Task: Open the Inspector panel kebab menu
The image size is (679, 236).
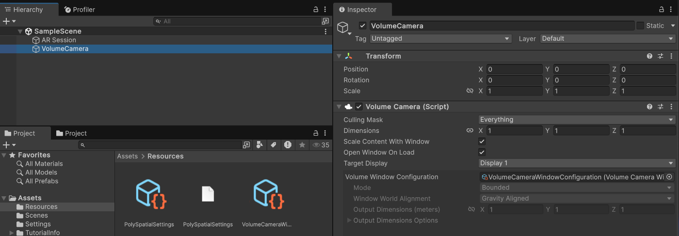Action: pyautogui.click(x=672, y=10)
